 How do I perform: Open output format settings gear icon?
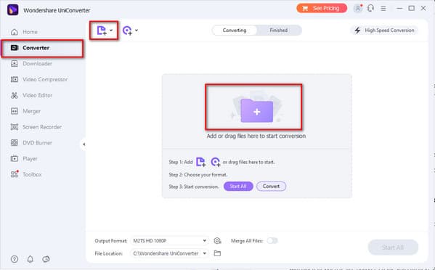218,241
